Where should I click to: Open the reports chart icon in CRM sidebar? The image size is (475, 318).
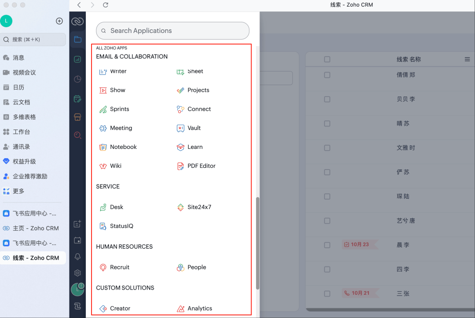pyautogui.click(x=77, y=59)
